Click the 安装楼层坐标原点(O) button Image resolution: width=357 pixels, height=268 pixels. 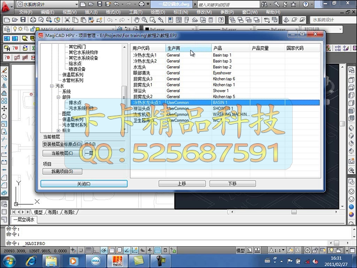click(62, 144)
